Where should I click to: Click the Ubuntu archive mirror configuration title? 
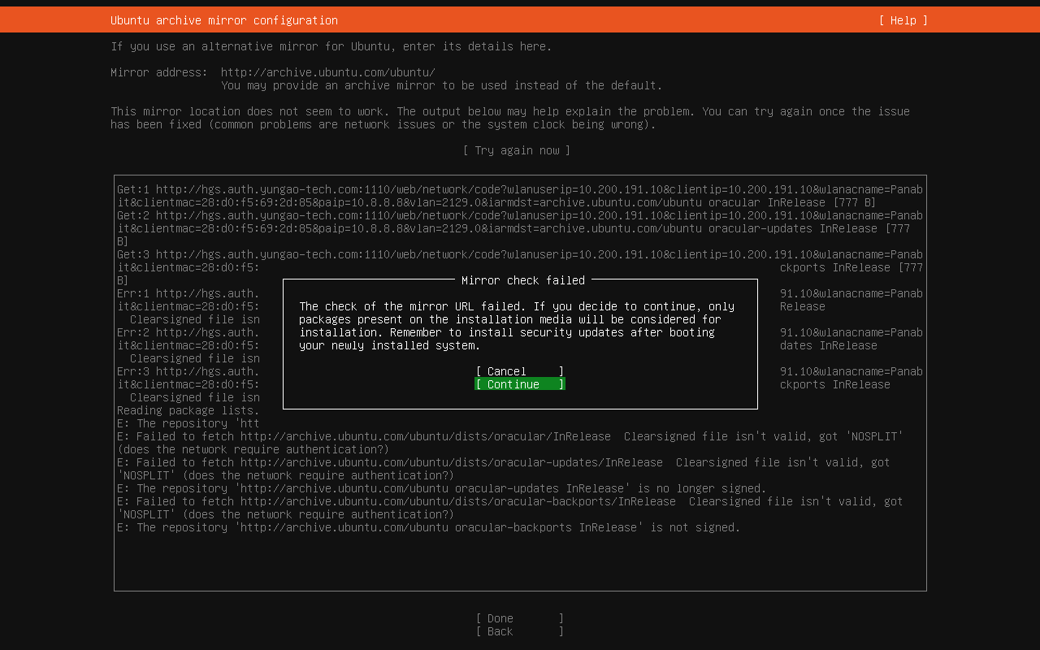click(224, 20)
